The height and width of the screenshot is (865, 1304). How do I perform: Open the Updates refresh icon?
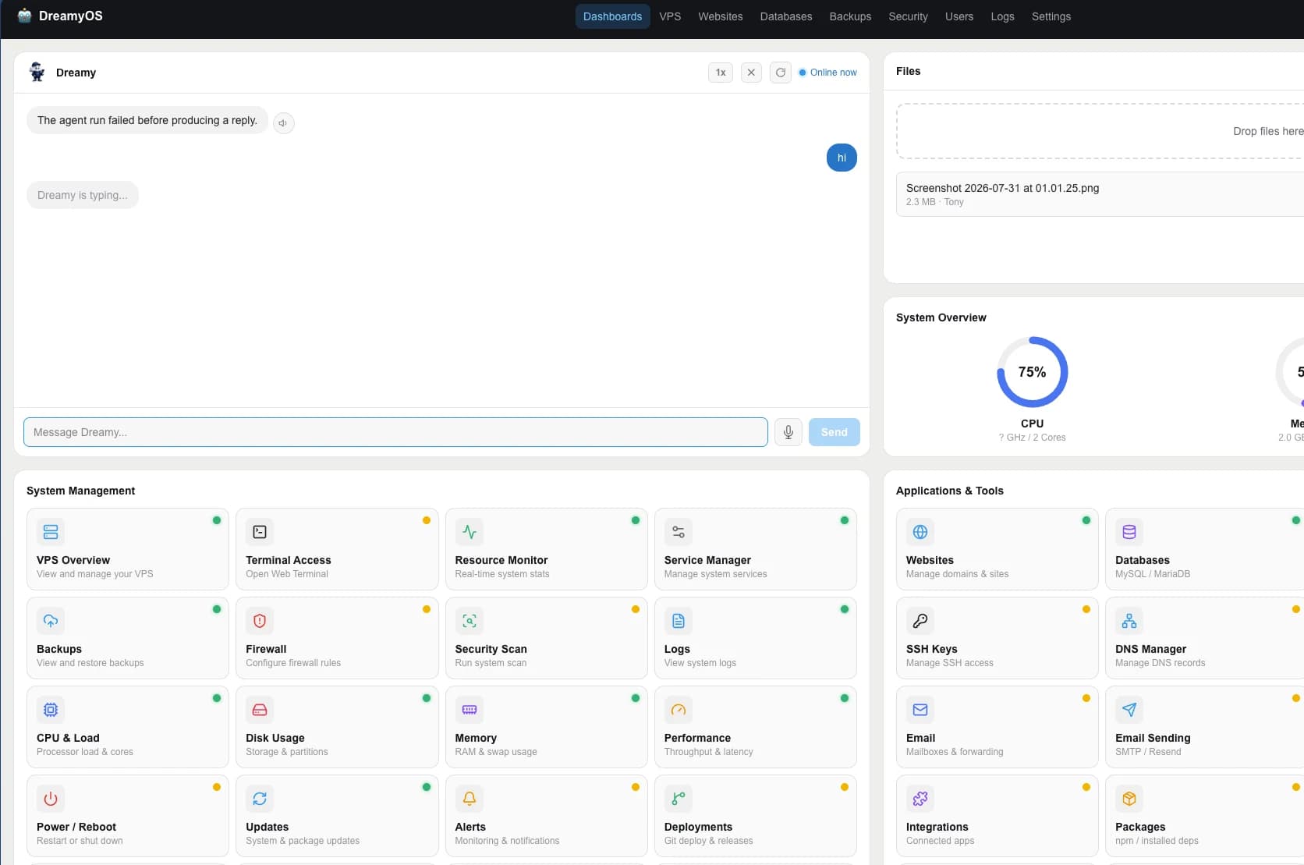260,799
